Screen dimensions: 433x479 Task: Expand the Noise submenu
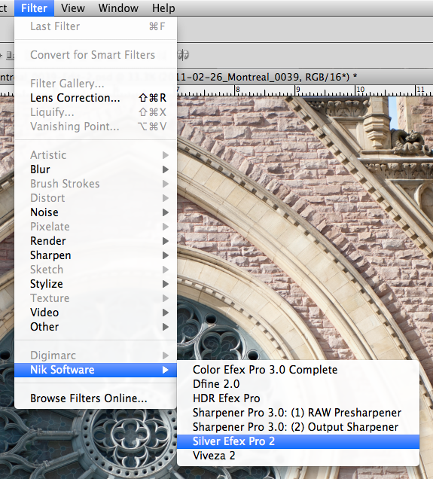(96, 212)
